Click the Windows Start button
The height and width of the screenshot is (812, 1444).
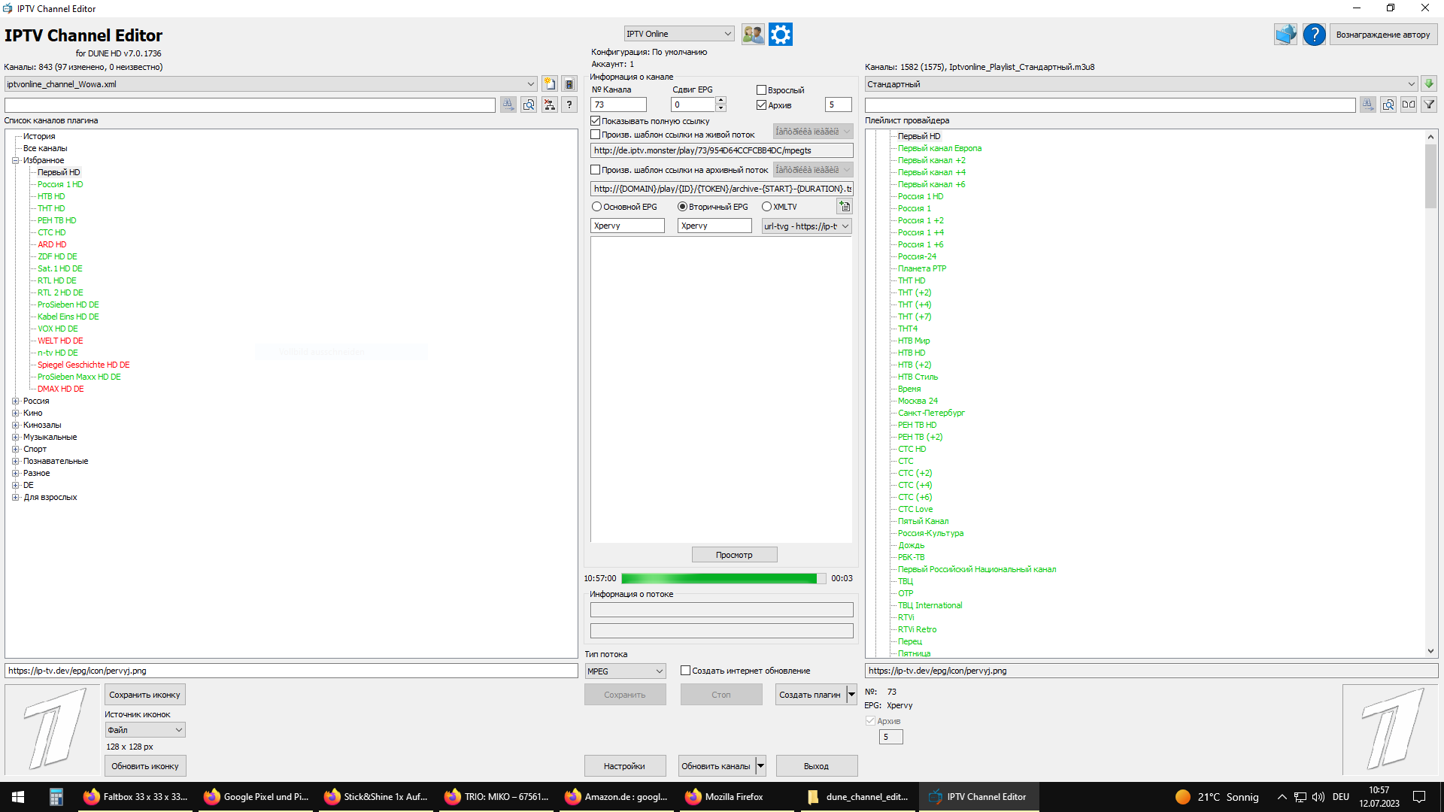18,797
